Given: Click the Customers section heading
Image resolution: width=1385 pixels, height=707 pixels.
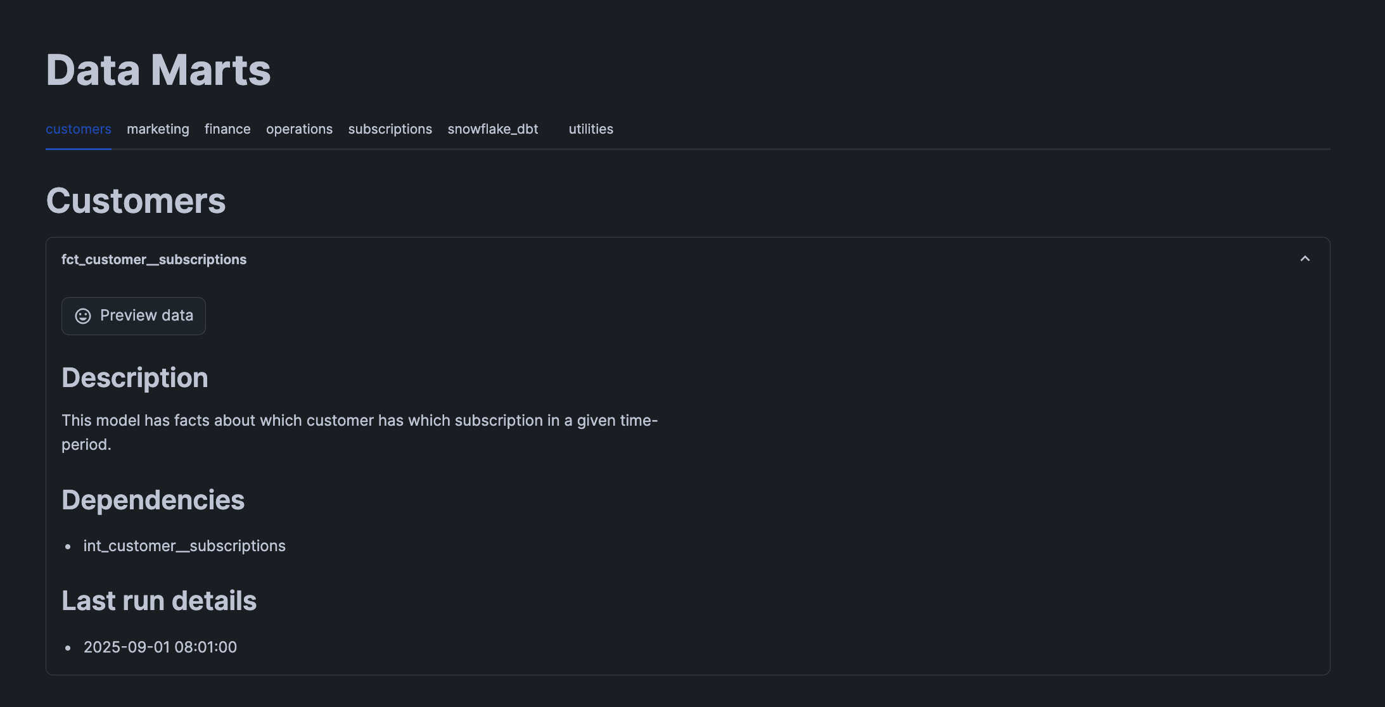Looking at the screenshot, I should pos(136,201).
